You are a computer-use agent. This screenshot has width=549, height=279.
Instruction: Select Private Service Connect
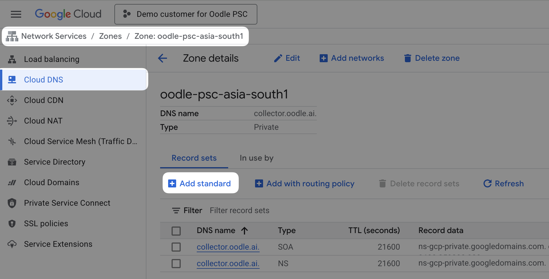(67, 203)
